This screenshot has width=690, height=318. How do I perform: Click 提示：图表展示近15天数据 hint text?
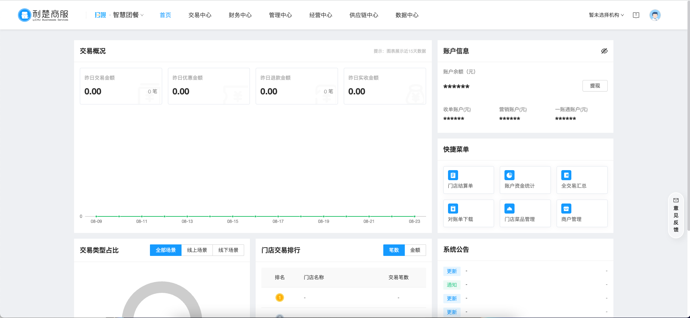tap(400, 51)
